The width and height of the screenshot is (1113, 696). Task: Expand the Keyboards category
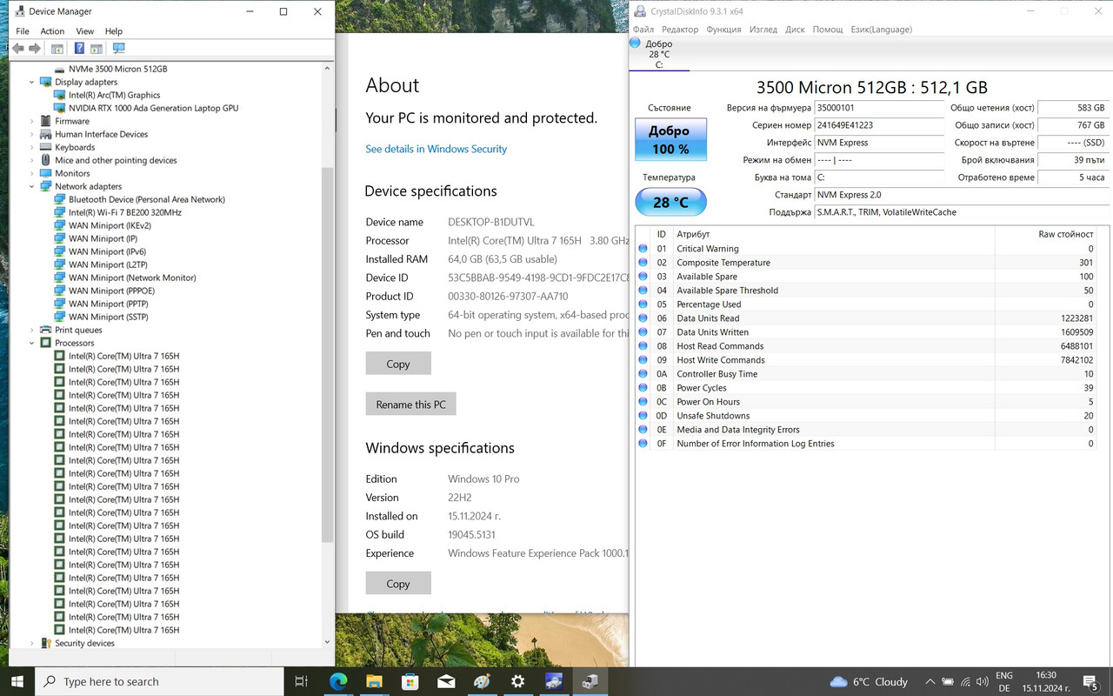pyautogui.click(x=32, y=147)
